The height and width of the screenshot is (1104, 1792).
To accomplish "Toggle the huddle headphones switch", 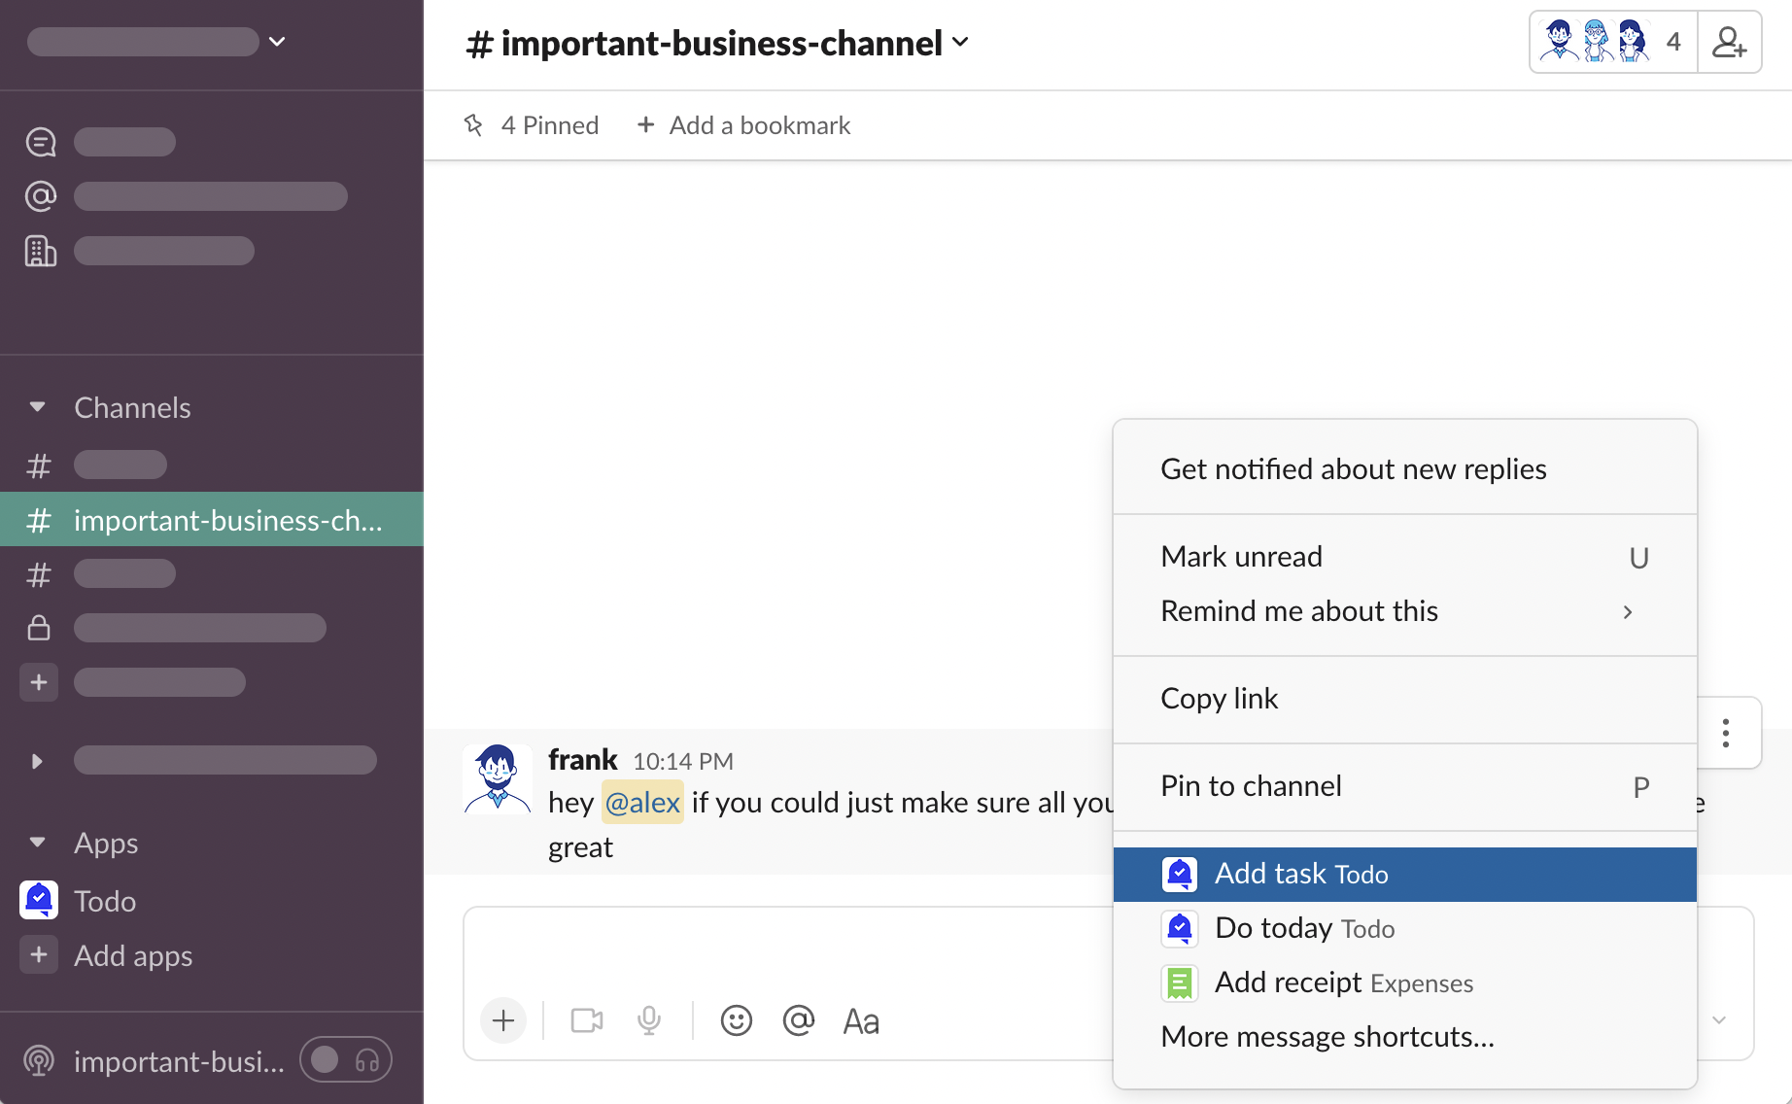I will point(346,1059).
